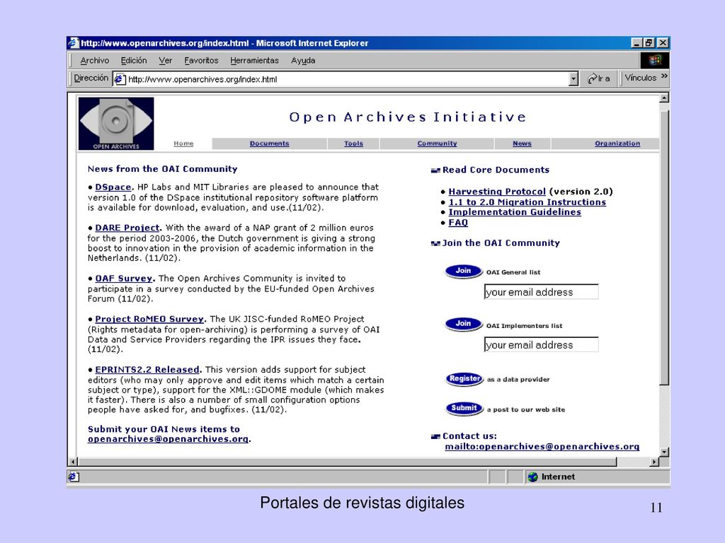The height and width of the screenshot is (543, 725).
Task: Click the mailto:openarchives@openarchives.org contact link
Action: tap(542, 447)
